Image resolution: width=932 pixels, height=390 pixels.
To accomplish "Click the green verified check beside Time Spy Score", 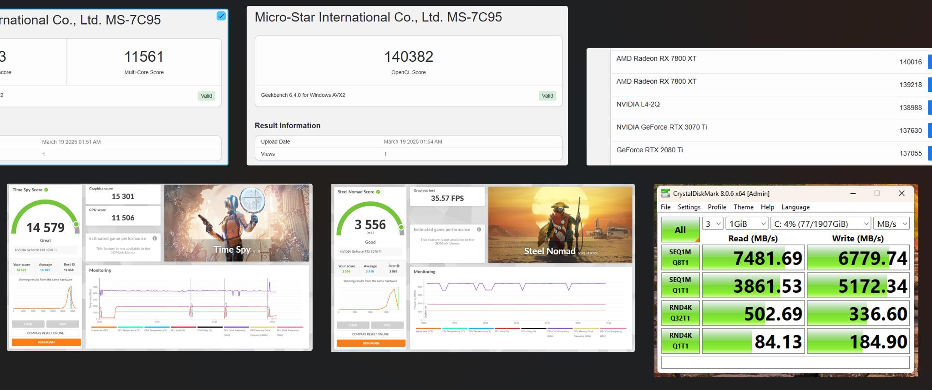I will 46,190.
